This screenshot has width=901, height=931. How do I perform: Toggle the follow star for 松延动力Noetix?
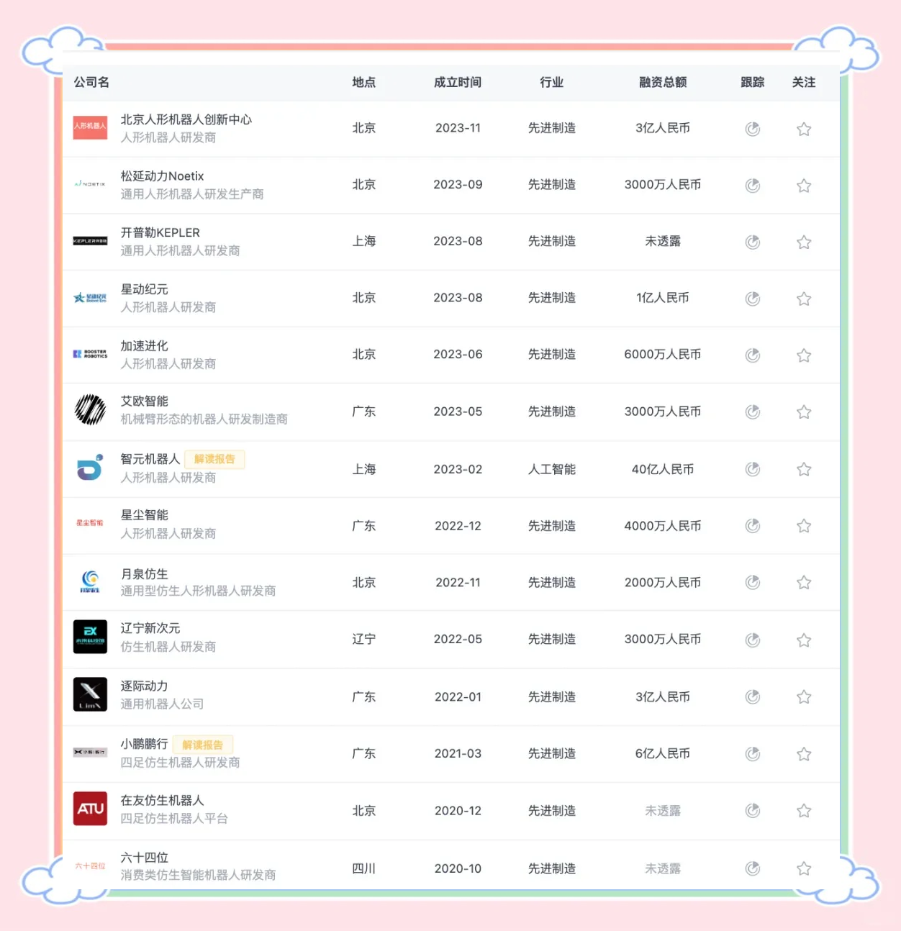[x=804, y=186]
